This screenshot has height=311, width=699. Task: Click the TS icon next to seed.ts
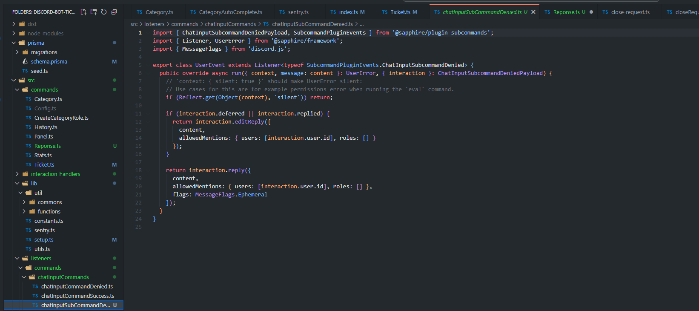[25, 71]
